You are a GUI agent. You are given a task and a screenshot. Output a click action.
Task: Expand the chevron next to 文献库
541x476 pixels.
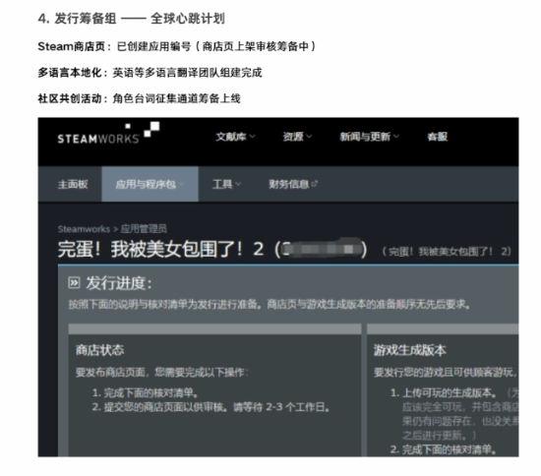click(x=252, y=137)
